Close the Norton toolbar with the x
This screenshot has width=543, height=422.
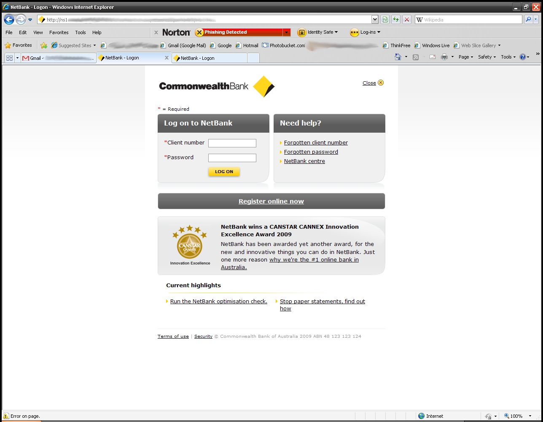pyautogui.click(x=156, y=32)
